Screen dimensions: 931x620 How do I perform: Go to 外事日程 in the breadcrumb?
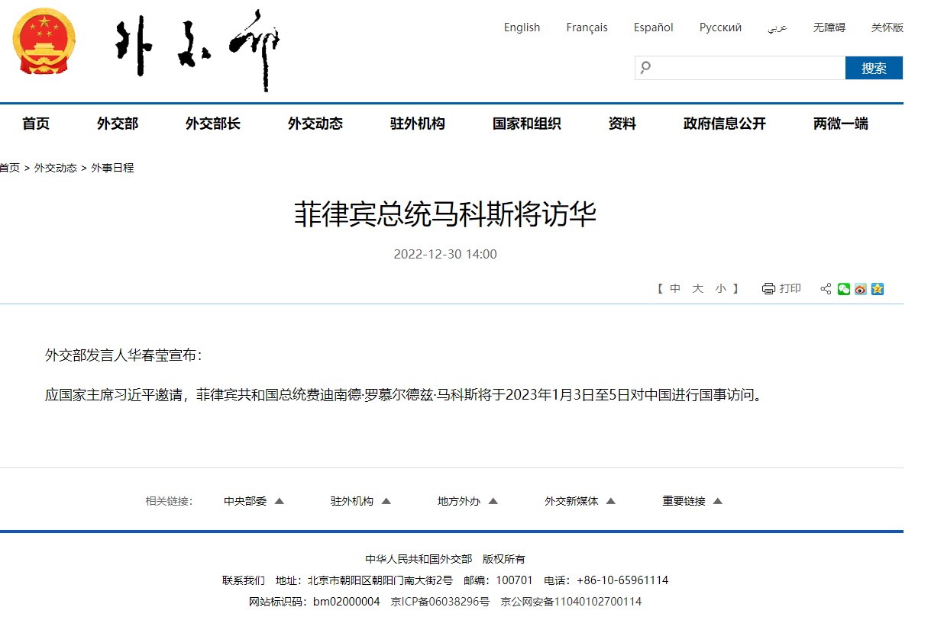(x=112, y=168)
